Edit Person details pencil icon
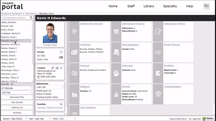 point(61,52)
